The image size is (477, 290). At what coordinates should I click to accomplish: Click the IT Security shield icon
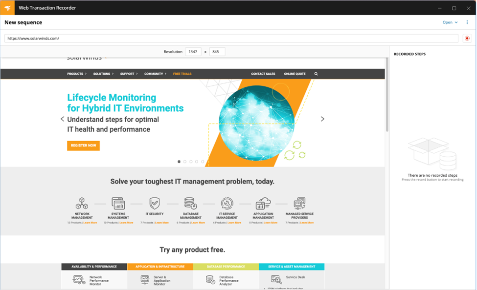[x=155, y=203]
